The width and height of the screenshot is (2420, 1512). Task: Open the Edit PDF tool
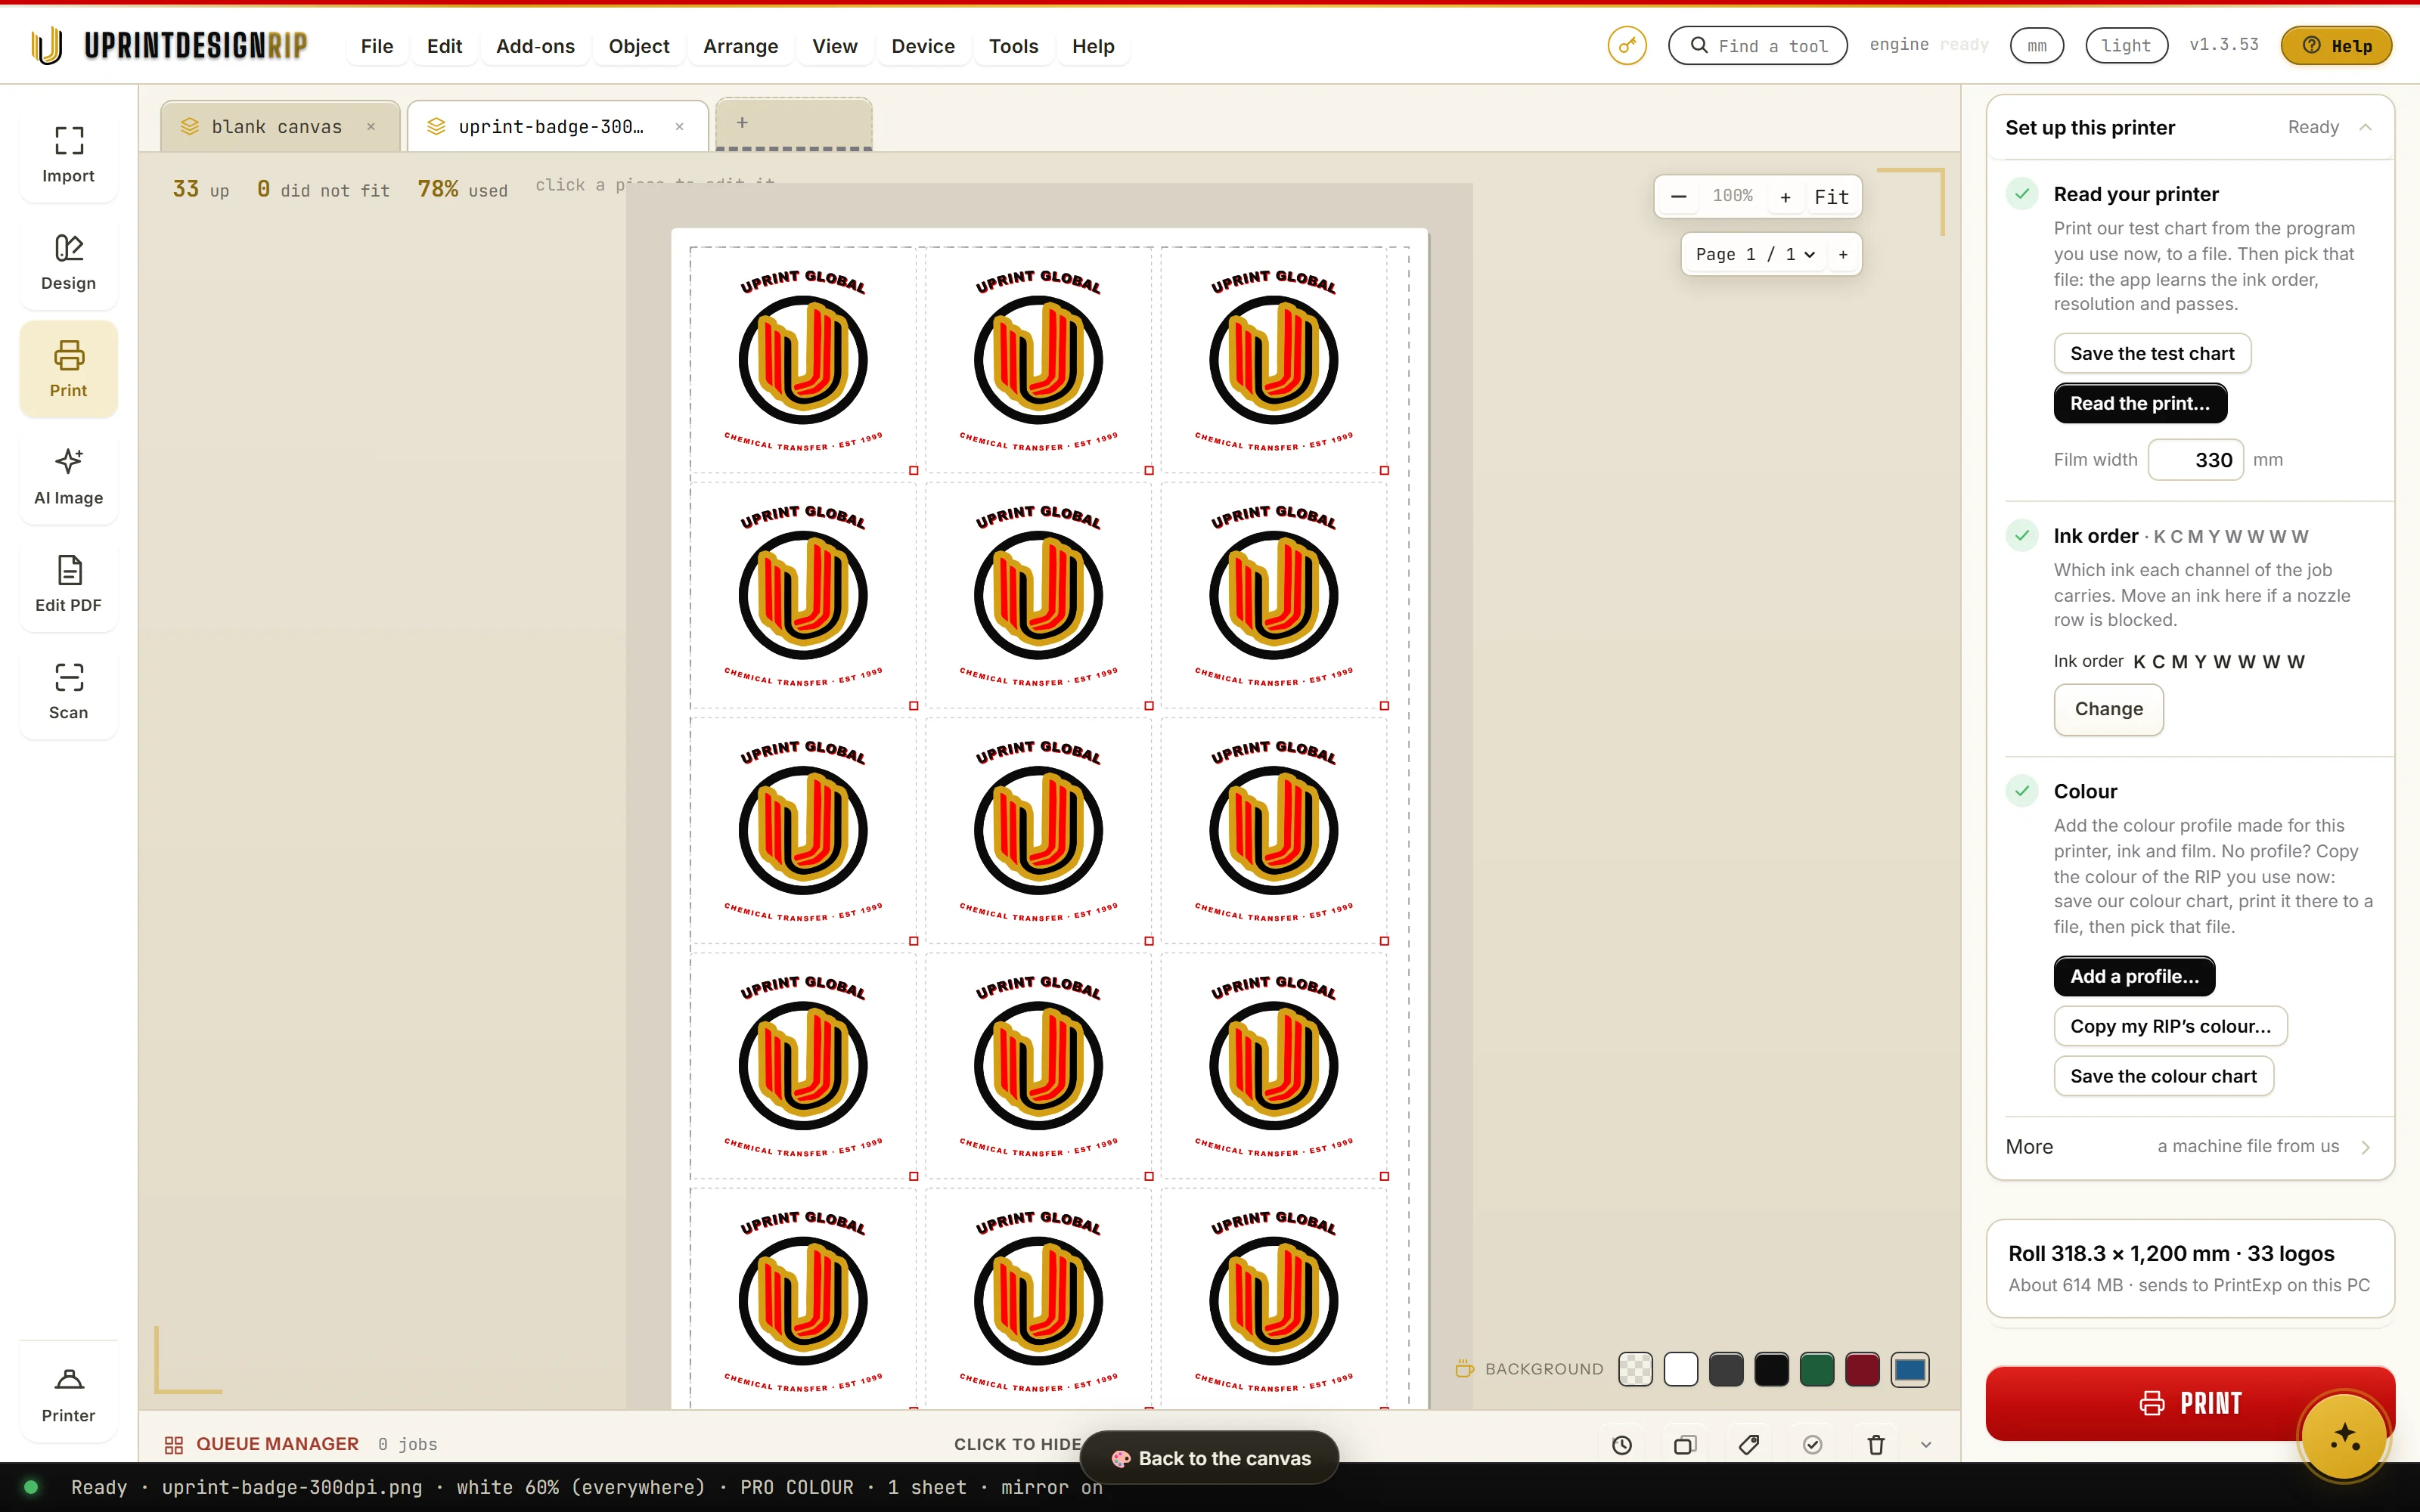(68, 583)
